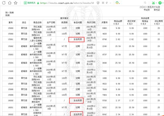
Task: Click the 诉讼费用（元） column header
Action: click(x=158, y=22)
